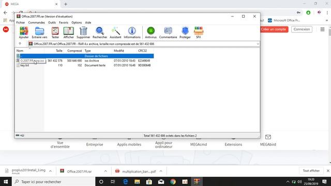Open WinRAR taskbar icon
This screenshot has width=331, height=186.
click(x=197, y=181)
